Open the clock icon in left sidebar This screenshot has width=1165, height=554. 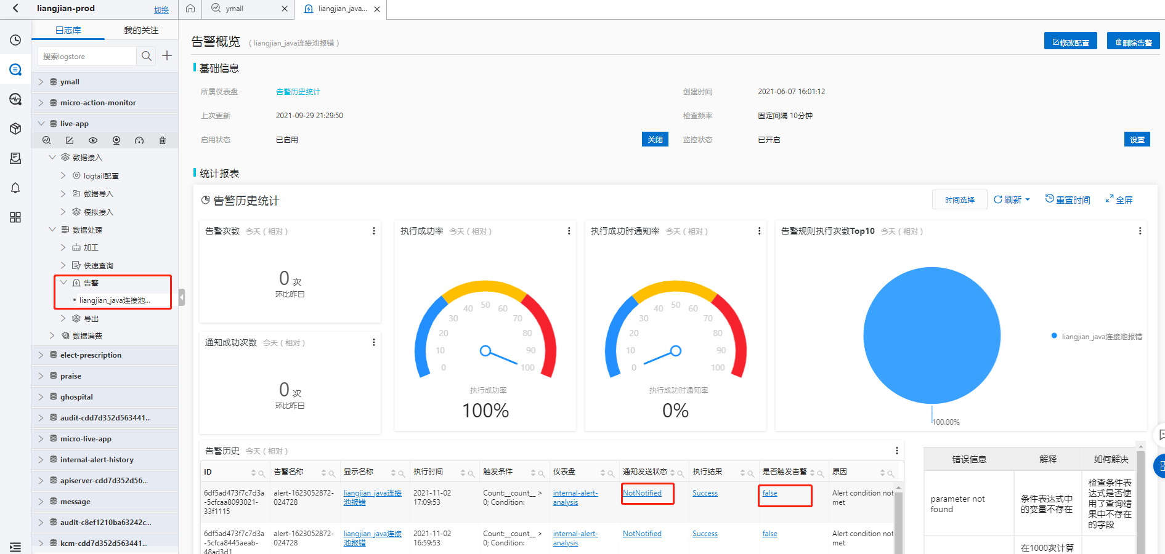pyautogui.click(x=15, y=40)
